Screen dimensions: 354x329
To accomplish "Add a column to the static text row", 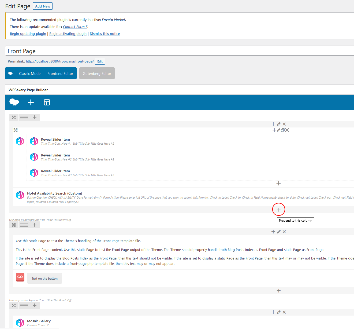I will click(x=35, y=225).
